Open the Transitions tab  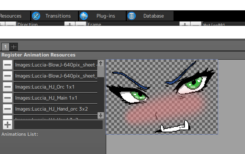click(55, 16)
